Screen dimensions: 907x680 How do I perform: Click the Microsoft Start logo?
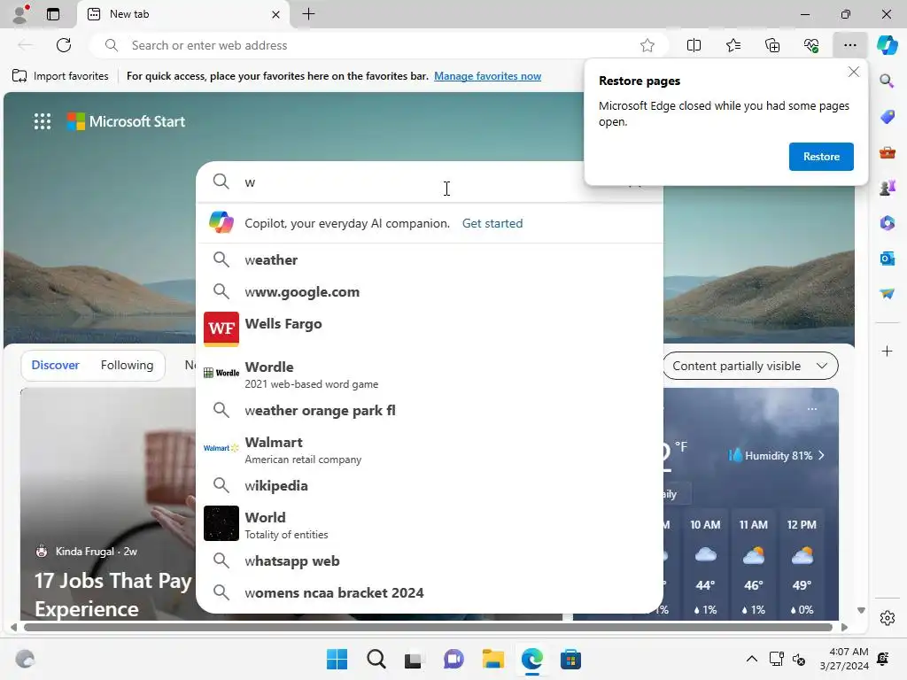tap(126, 121)
